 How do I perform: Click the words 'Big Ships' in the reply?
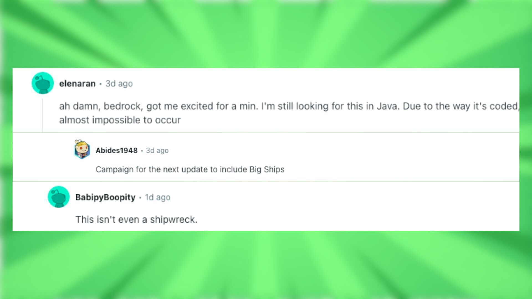[x=267, y=169]
